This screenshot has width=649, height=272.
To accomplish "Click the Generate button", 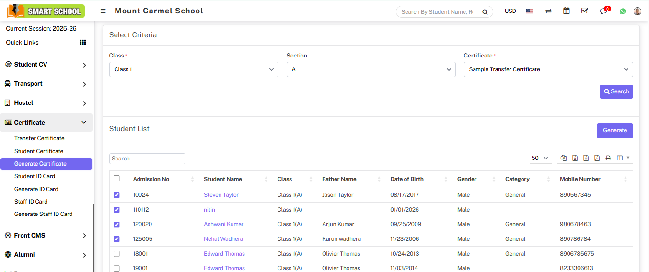I will (x=614, y=130).
